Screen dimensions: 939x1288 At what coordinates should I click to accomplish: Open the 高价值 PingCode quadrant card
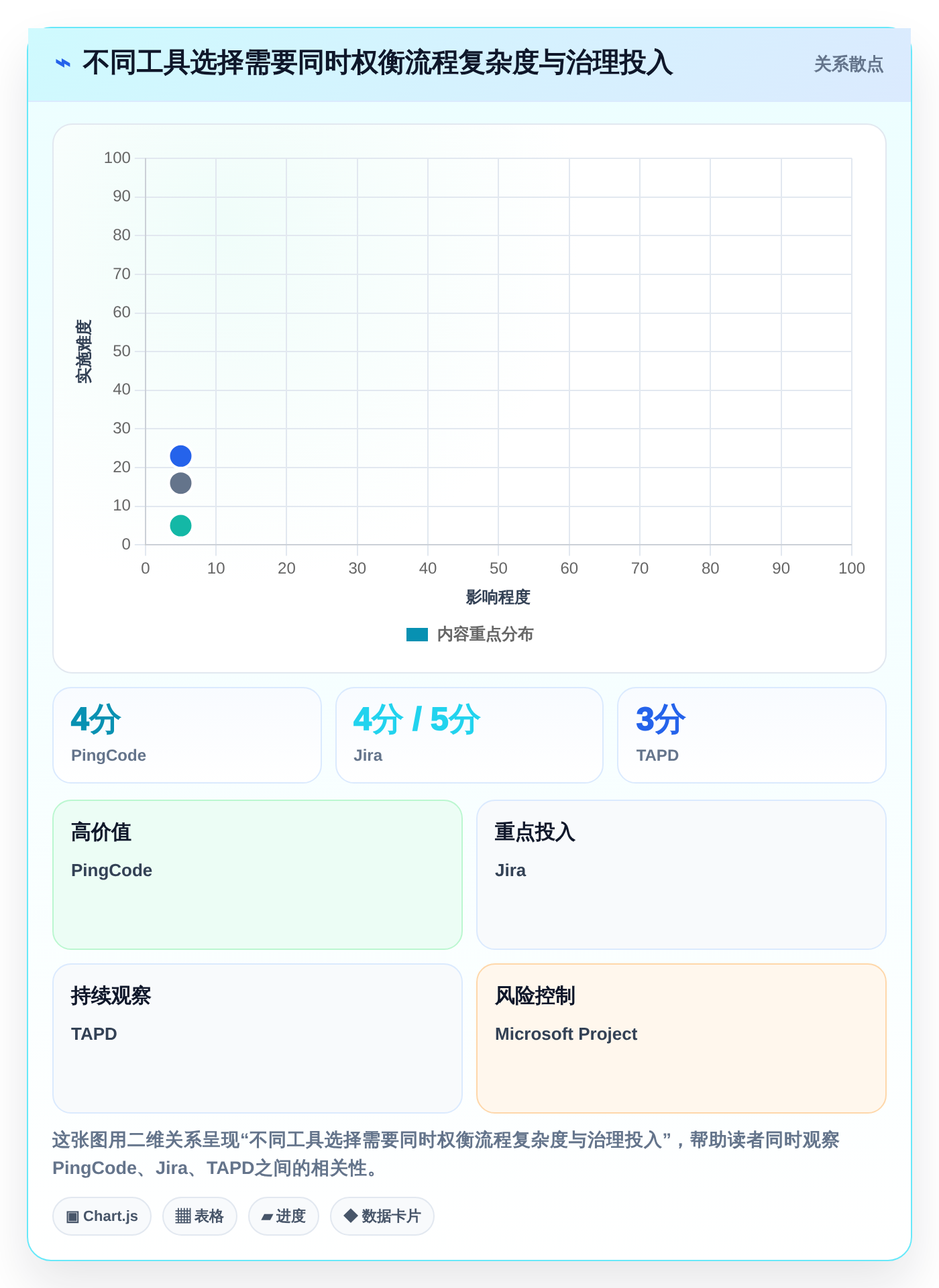click(258, 875)
